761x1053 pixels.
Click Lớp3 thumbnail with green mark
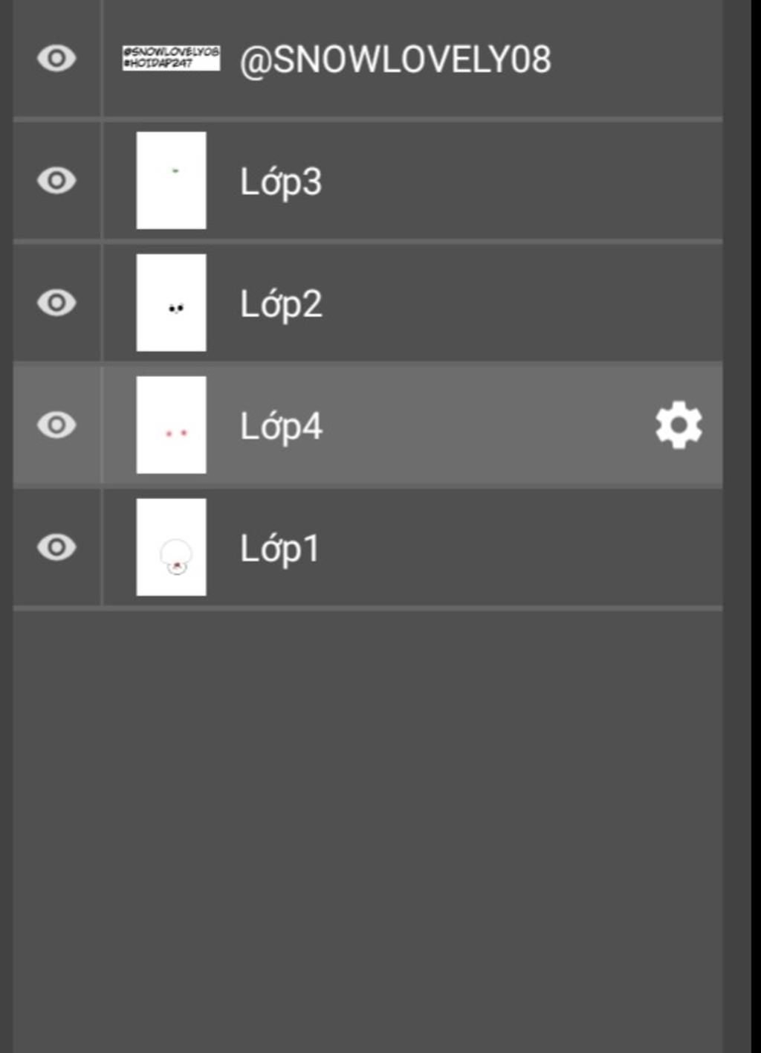point(171,181)
